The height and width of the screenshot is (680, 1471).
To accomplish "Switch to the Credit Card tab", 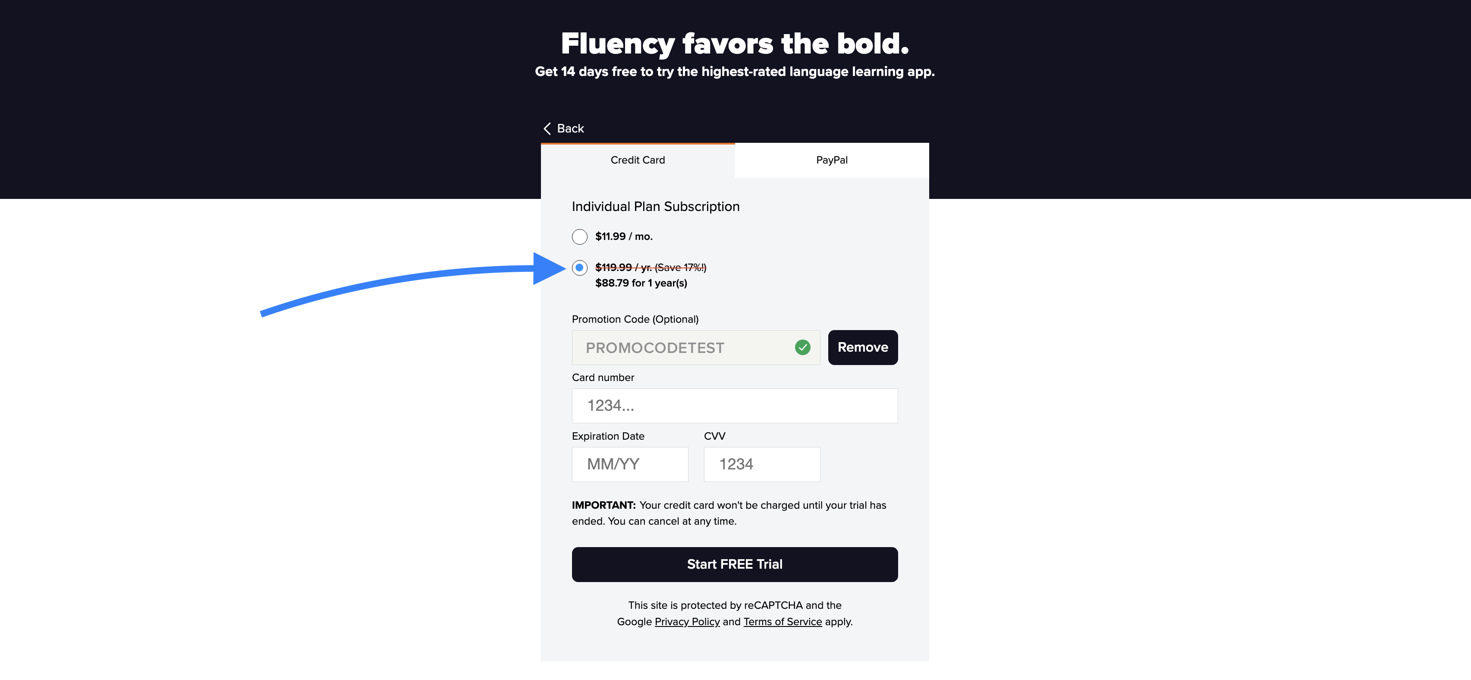I will (637, 161).
